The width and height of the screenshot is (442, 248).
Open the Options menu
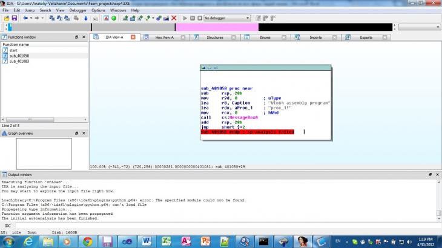98,10
